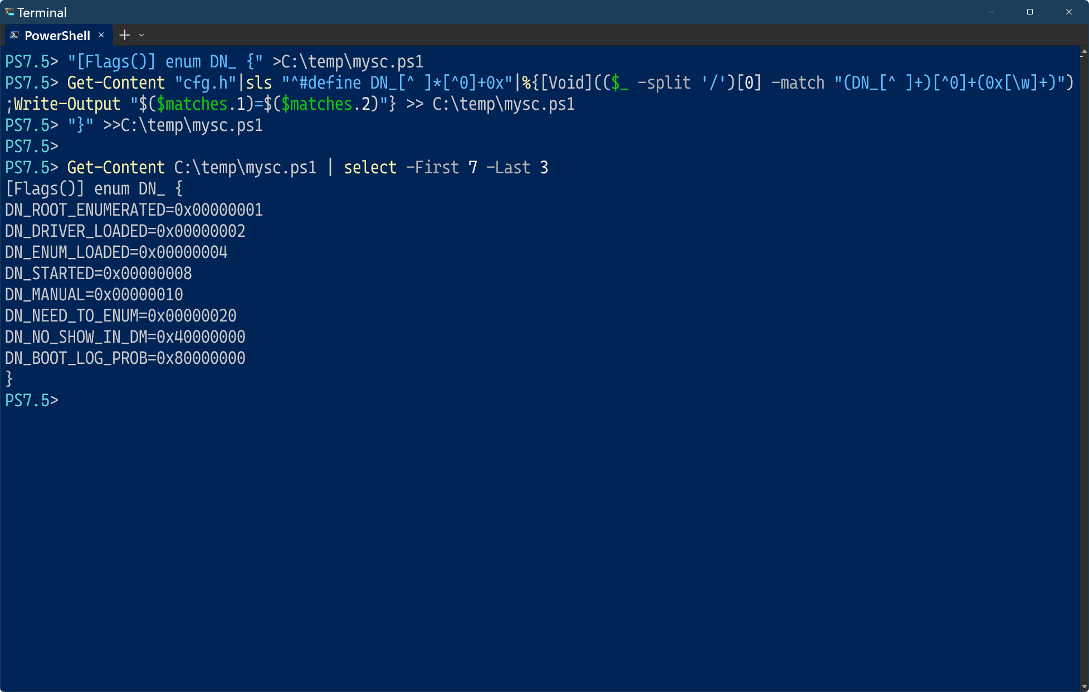1089x692 pixels.
Task: Click the DN_MANUAL=0x00000010 output line
Action: pos(94,295)
